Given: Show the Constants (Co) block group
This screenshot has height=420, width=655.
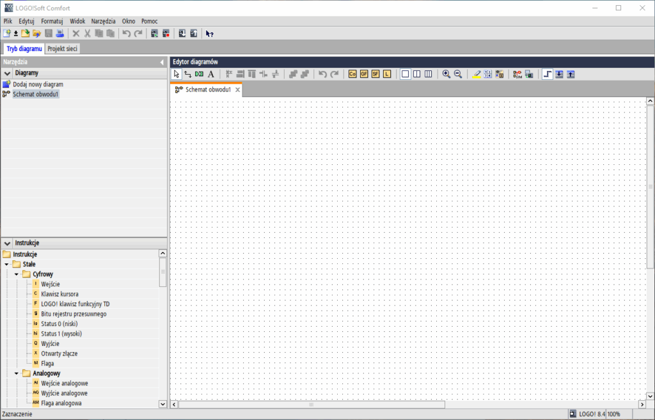Looking at the screenshot, I should pyautogui.click(x=352, y=74).
